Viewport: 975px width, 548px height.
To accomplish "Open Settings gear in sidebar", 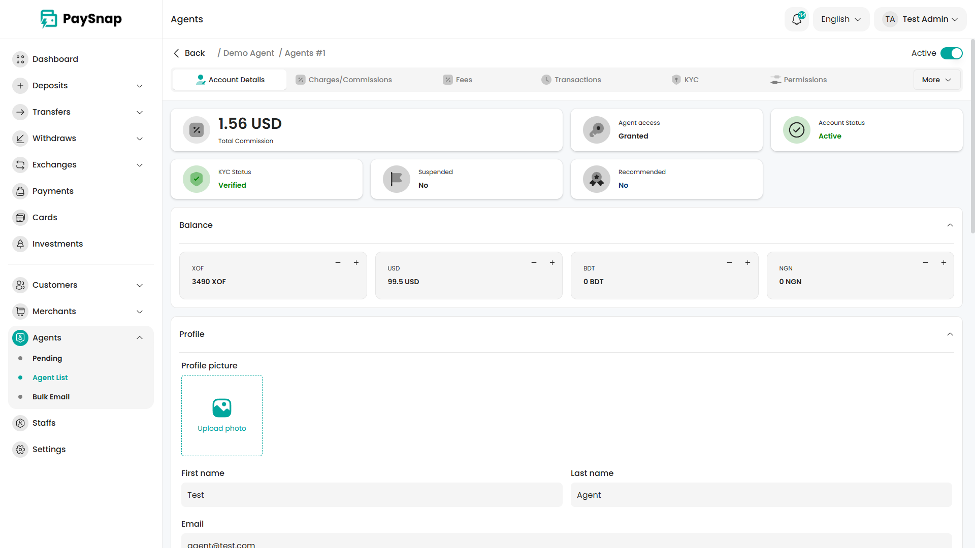I will coord(20,450).
